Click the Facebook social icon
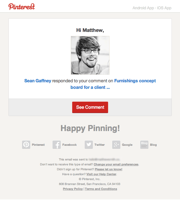 click(57, 145)
